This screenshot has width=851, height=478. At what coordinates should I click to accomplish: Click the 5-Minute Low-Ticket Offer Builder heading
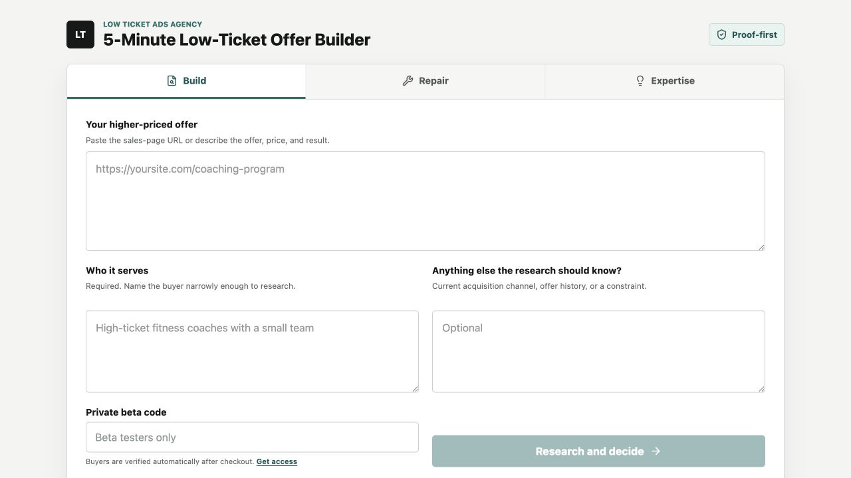[237, 40]
